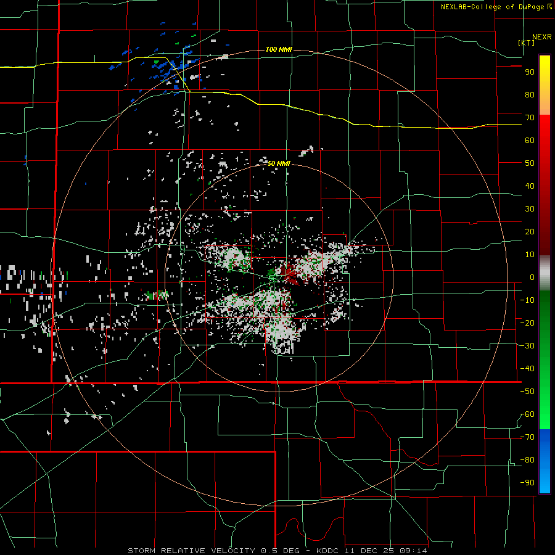Click the bright green segment near -60
555x555 pixels.
click(x=545, y=414)
